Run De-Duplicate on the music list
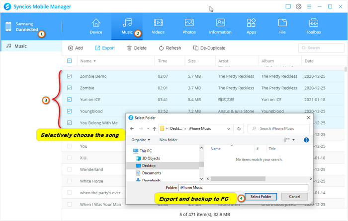348x221 pixels. (209, 48)
